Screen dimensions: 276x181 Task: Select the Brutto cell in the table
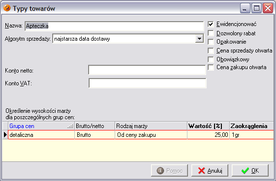(x=94, y=135)
